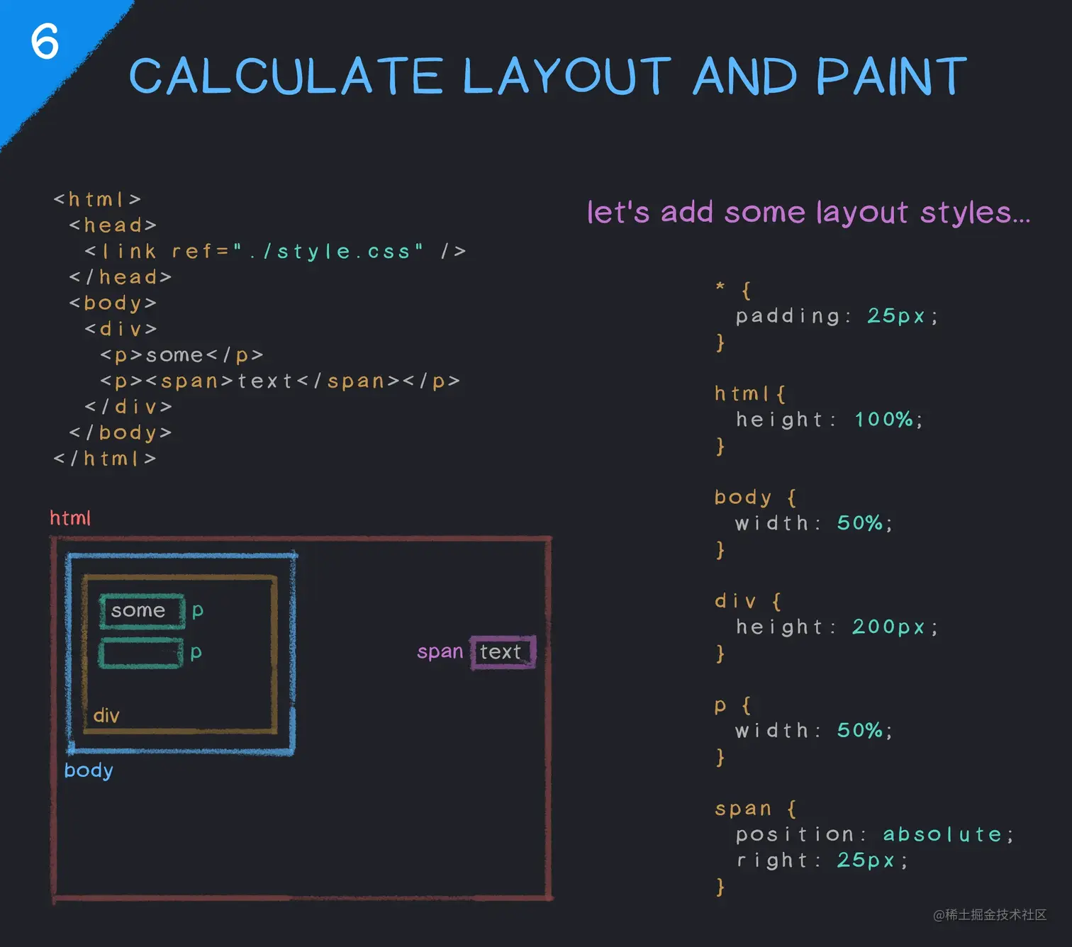Click the blue 'body' diagram label

(89, 770)
